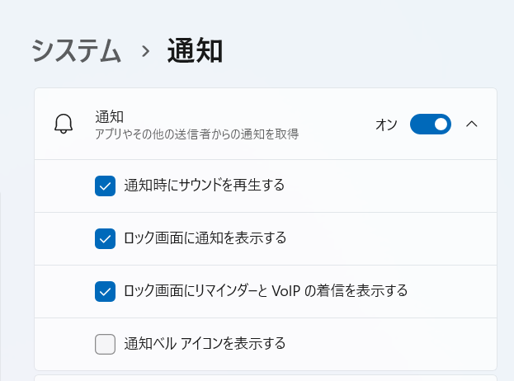The width and height of the screenshot is (514, 381).
Task: Click the 通知 label beside the bell
Action: tap(109, 117)
